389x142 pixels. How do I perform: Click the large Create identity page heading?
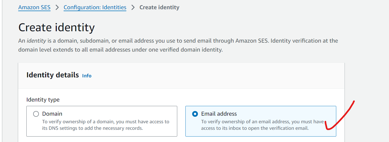click(57, 28)
